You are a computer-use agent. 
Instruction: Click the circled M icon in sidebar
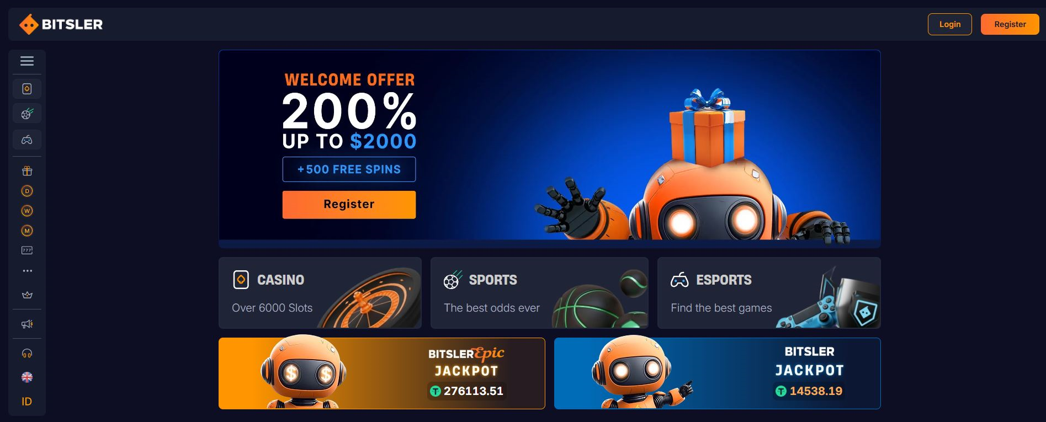pyautogui.click(x=27, y=231)
